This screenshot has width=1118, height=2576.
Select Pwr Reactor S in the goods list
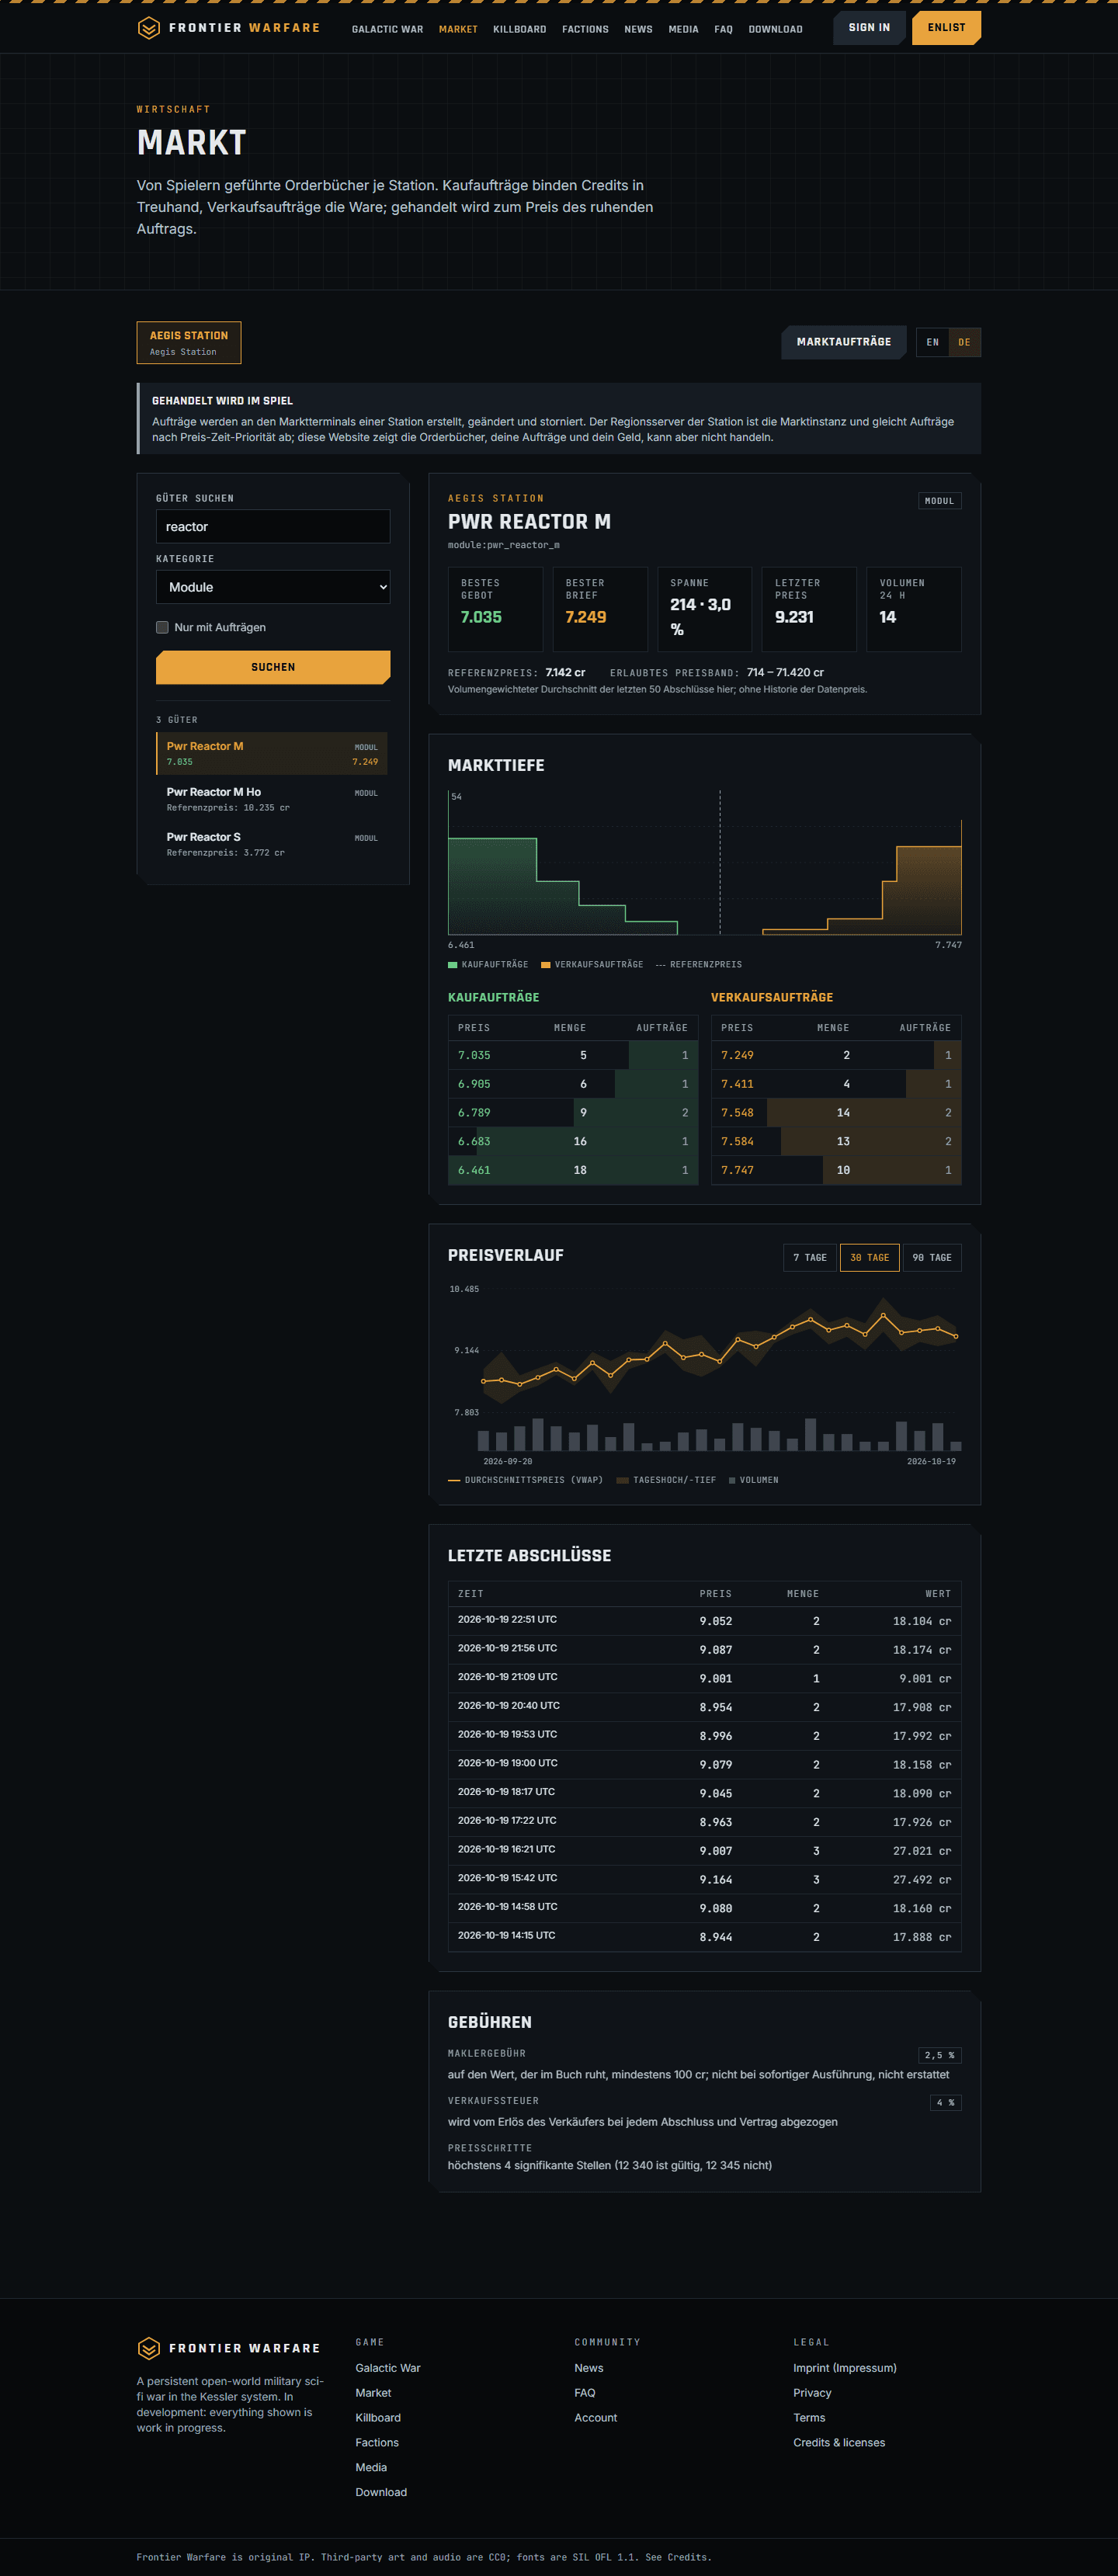click(x=272, y=844)
